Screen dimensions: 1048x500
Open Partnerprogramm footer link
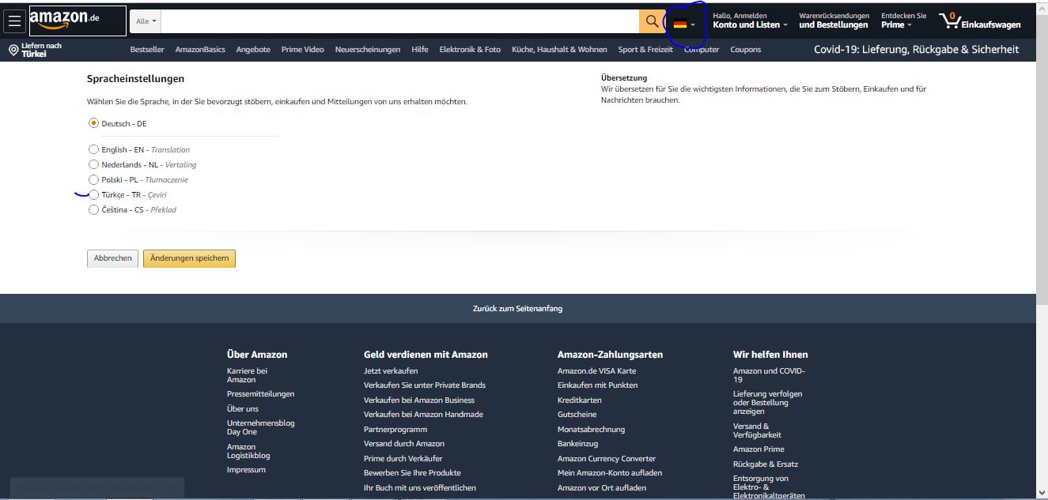point(395,430)
